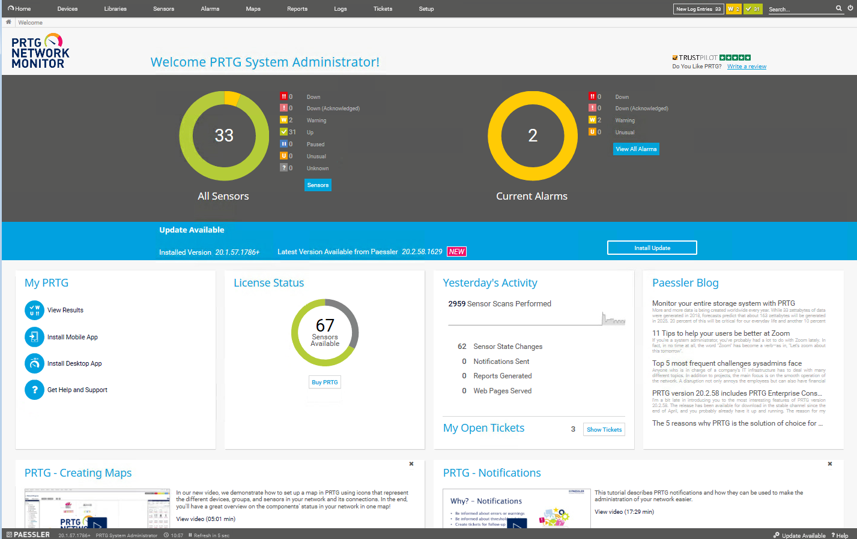This screenshot has width=857, height=539.
Task: Click the All Sensors donut chart
Action: tap(224, 136)
